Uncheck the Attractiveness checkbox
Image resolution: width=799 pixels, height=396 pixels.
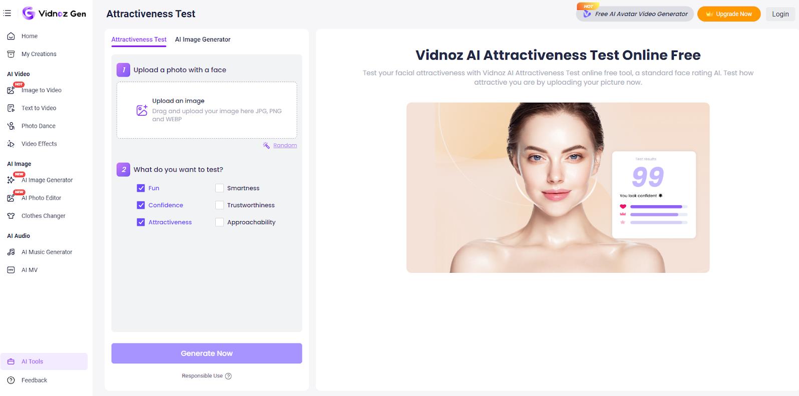pos(141,222)
